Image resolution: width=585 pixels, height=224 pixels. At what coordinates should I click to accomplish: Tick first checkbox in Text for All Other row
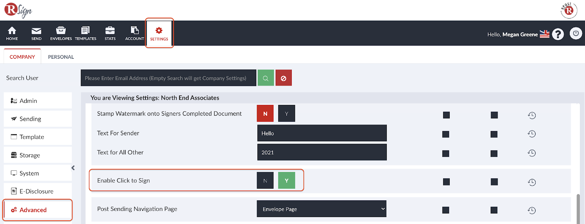[x=446, y=154]
